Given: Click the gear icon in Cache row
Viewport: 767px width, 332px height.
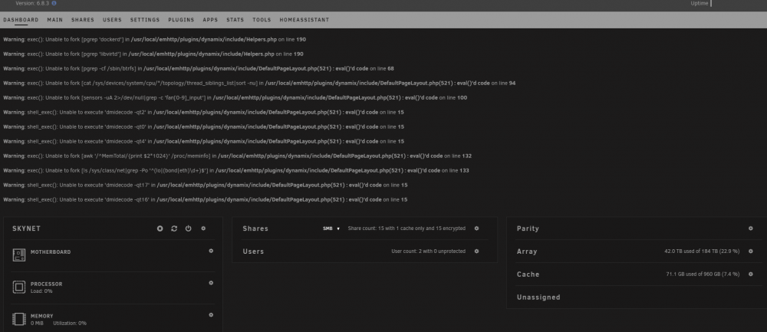Looking at the screenshot, I should (750, 274).
